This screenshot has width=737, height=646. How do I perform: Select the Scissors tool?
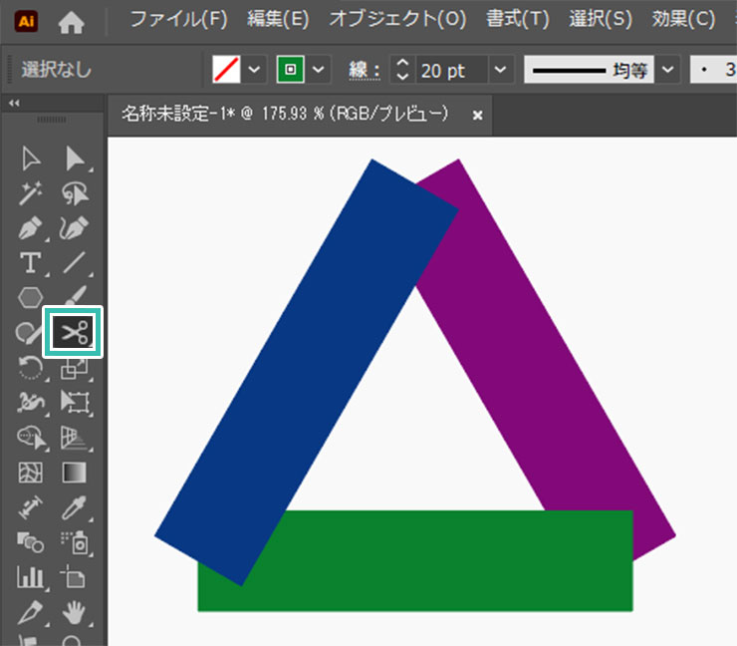(x=73, y=331)
